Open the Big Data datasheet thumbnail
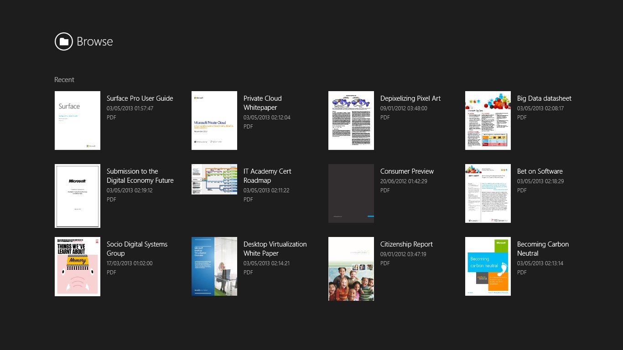This screenshot has width=623, height=350. pos(488,120)
